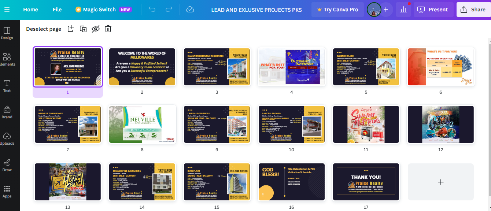The image size is (491, 211).
Task: Delete the selected page
Action: click(x=108, y=29)
